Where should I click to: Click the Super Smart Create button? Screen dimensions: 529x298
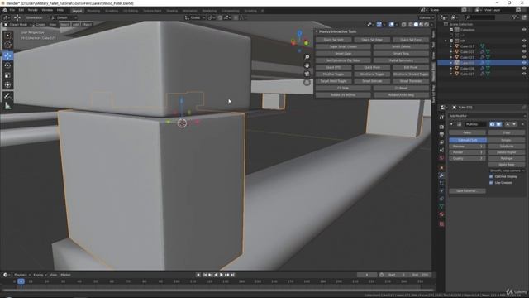343,46
